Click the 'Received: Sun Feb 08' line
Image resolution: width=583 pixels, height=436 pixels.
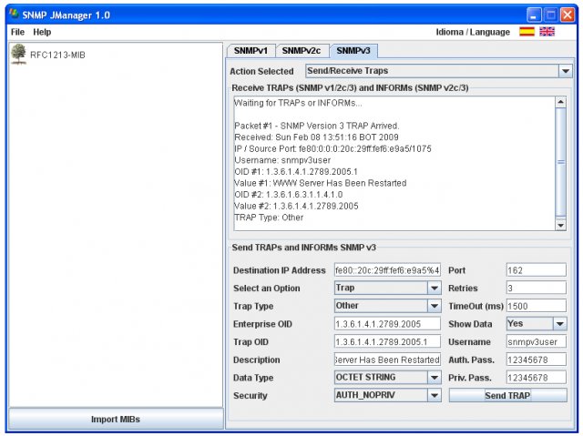tap(316, 137)
